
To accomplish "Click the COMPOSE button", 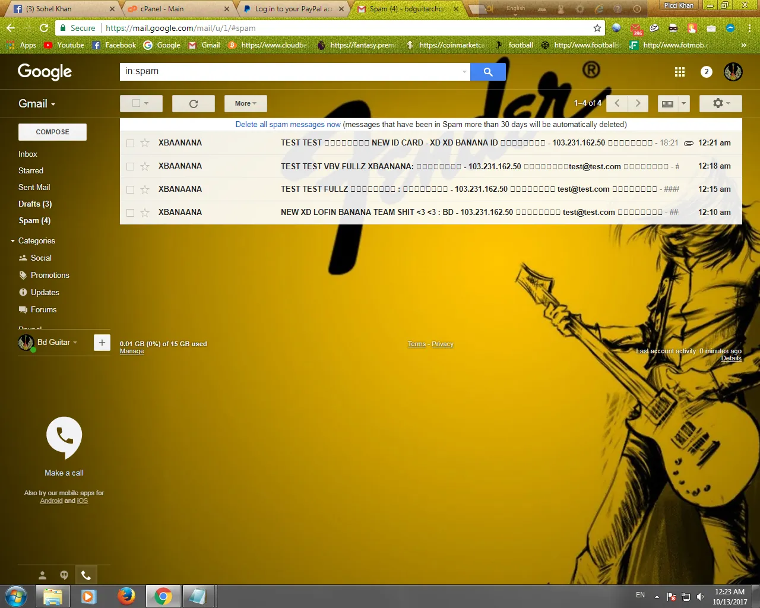I will point(52,132).
